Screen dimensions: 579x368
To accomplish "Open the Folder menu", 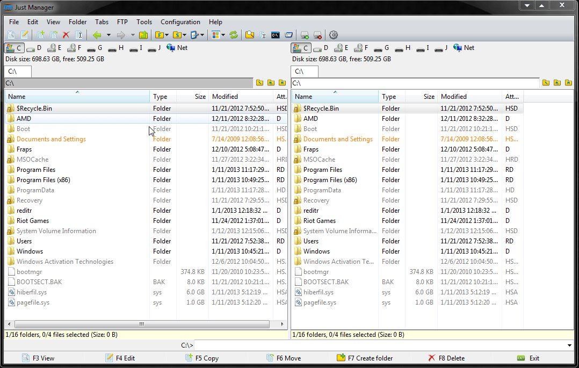I will [77, 22].
